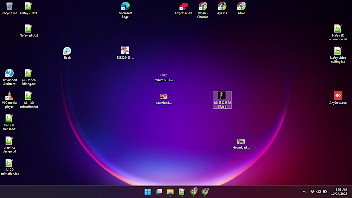Select the Slack shortcut
The width and height of the screenshot is (352, 198).
67,53
